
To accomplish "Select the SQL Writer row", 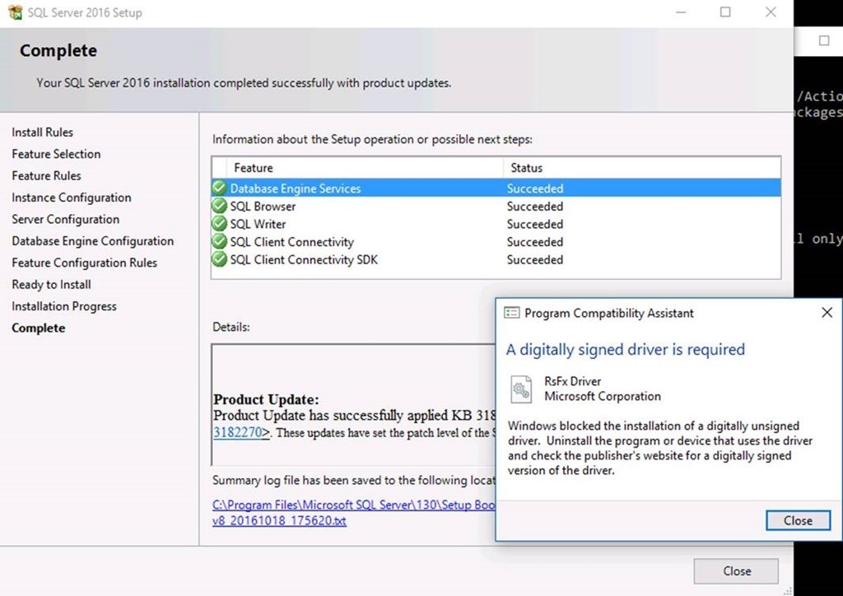I will coord(496,224).
